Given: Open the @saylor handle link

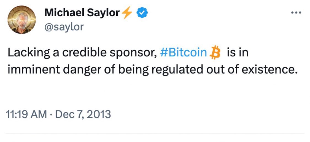Looking at the screenshot, I should [x=64, y=27].
